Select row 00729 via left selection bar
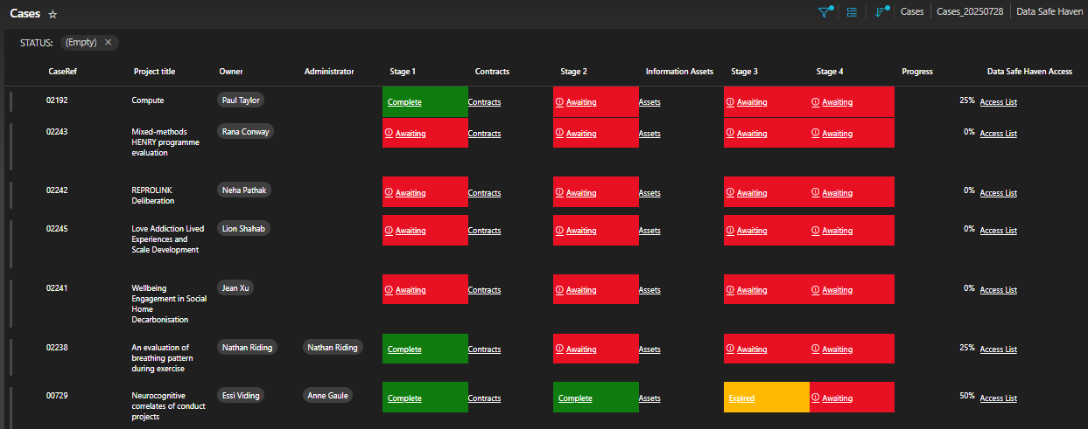Image resolution: width=1088 pixels, height=429 pixels. (11, 404)
